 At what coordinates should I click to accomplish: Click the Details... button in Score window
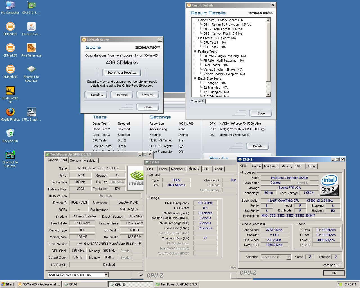[97, 95]
